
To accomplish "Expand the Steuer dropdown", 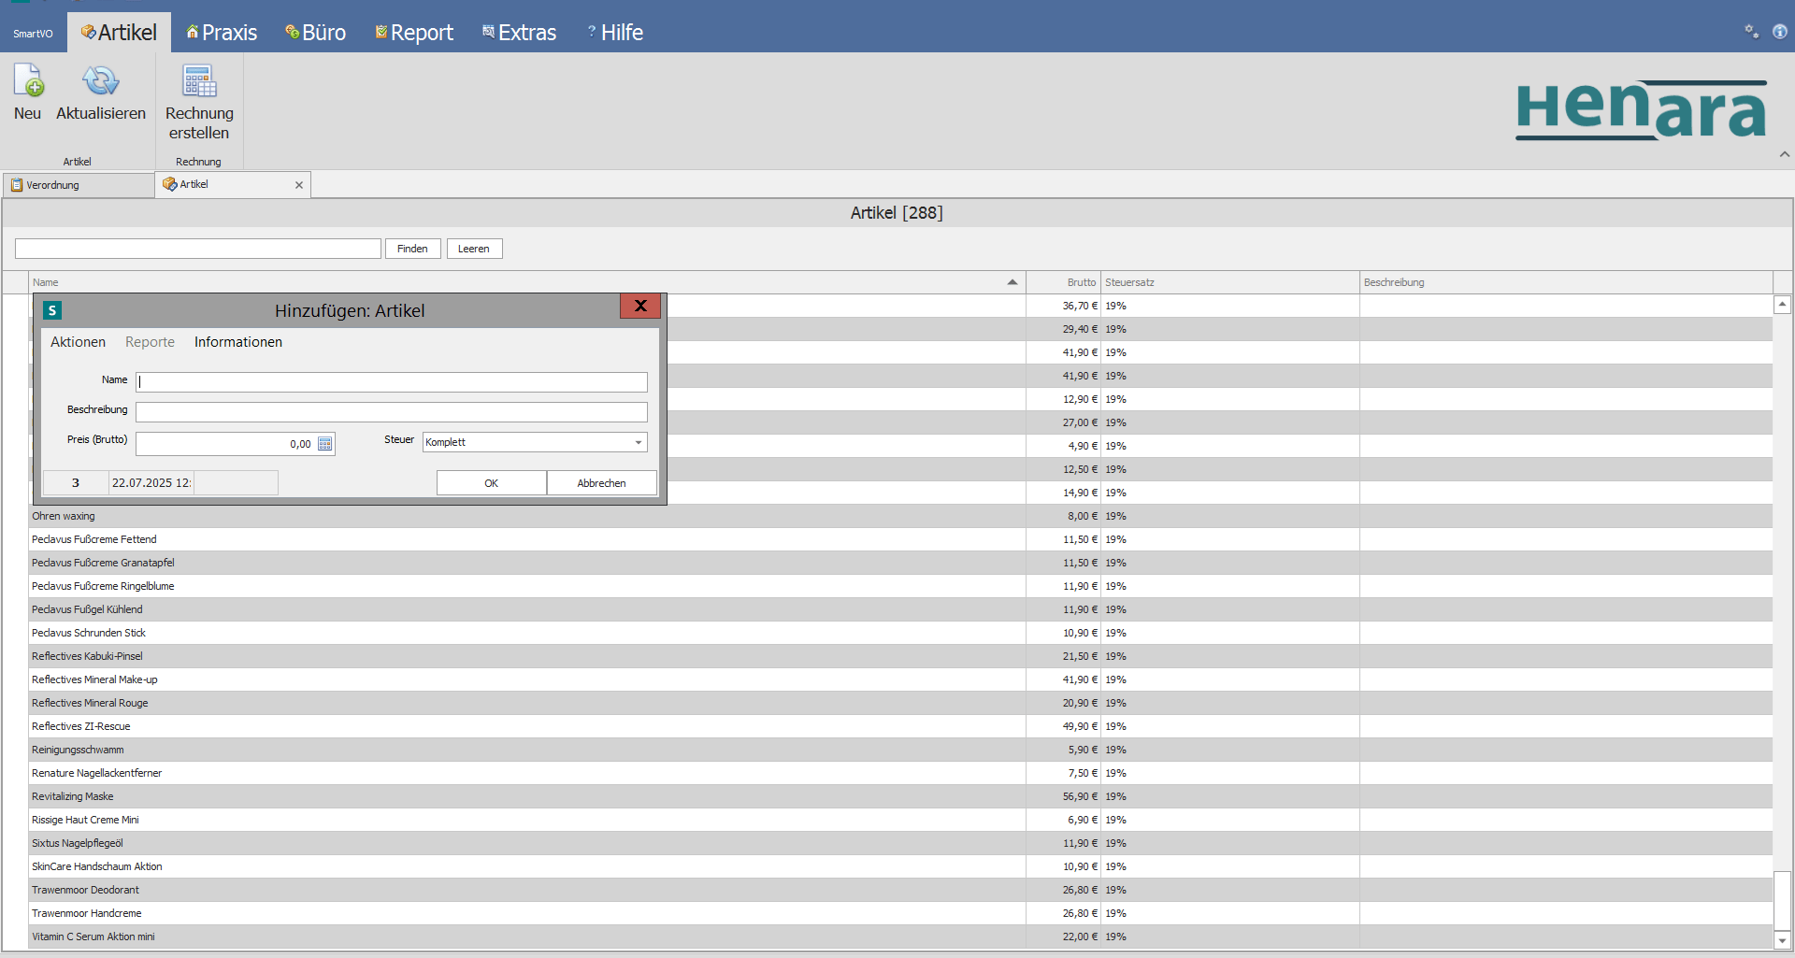I will [x=639, y=442].
